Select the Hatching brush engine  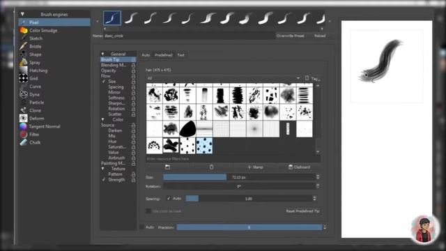[54, 70]
